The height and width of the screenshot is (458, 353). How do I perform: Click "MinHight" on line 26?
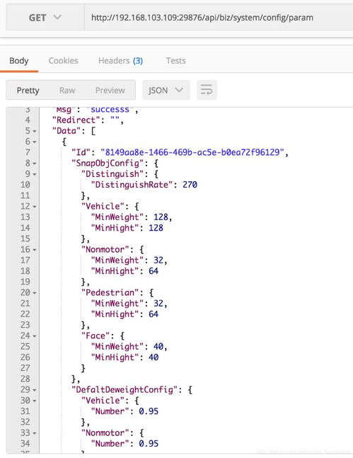point(115,357)
